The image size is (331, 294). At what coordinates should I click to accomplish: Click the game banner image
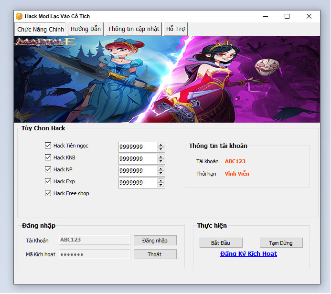[167, 79]
